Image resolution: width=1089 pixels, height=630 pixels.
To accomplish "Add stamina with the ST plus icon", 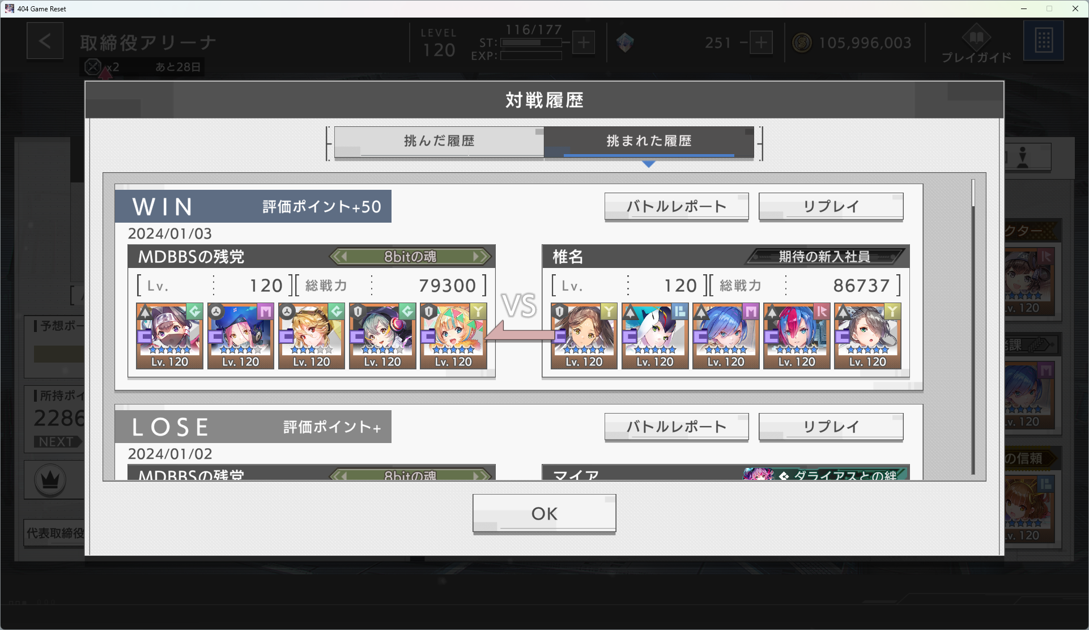I will (584, 42).
